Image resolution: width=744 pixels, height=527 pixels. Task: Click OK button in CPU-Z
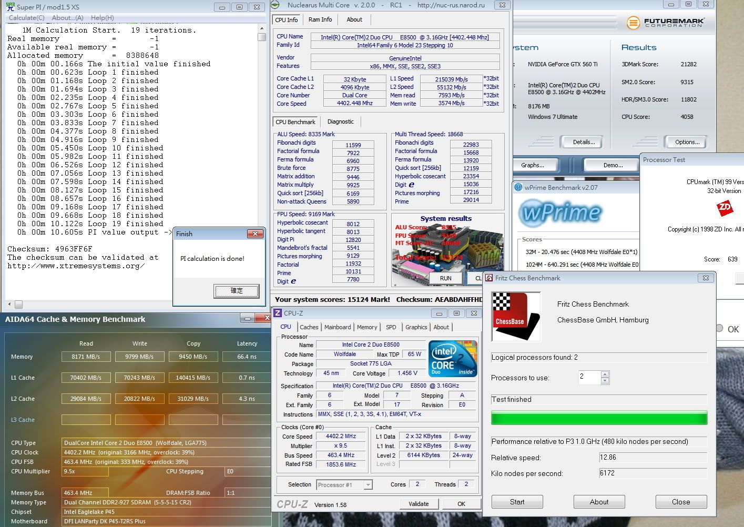tap(461, 504)
